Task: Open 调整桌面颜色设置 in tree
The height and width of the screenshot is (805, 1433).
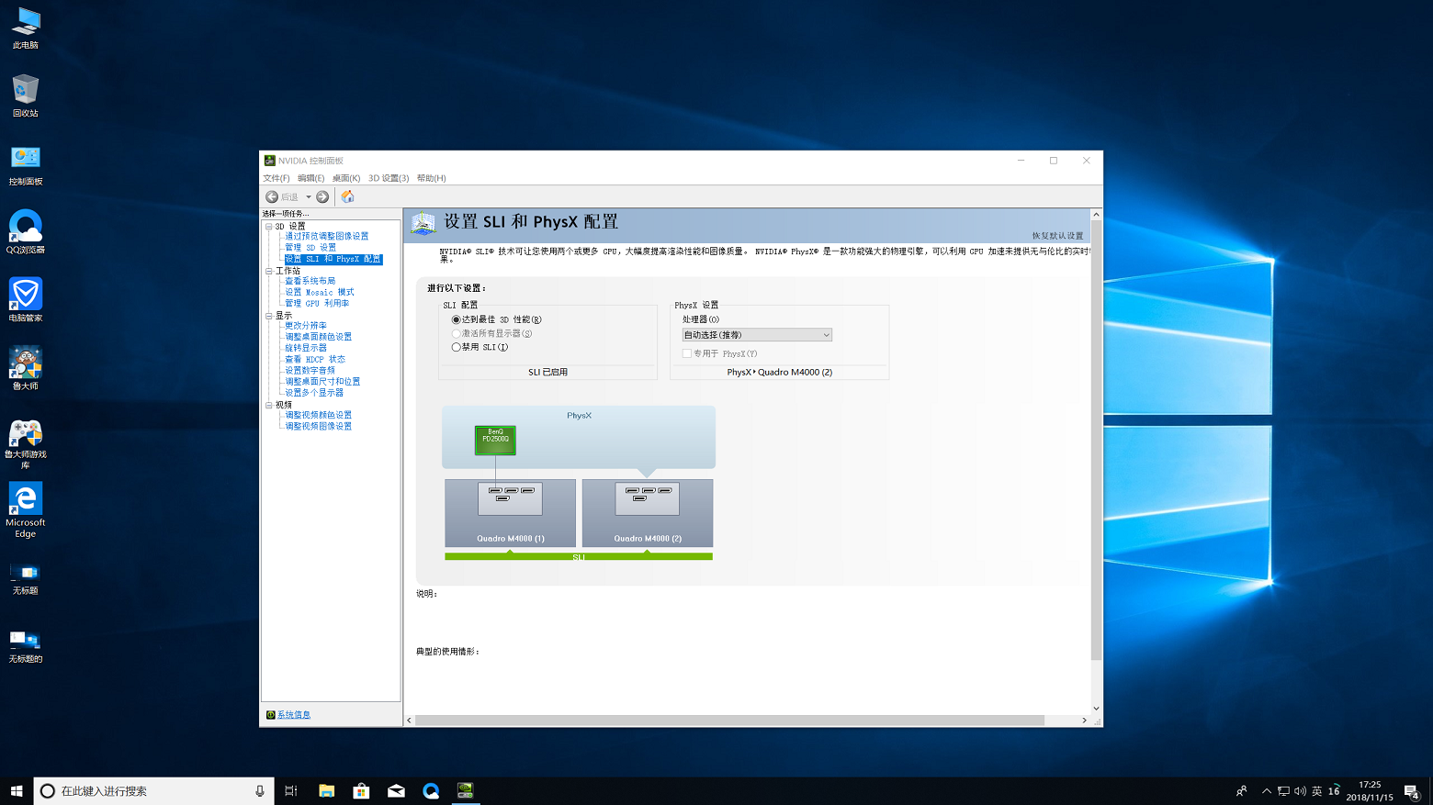Action: (x=318, y=337)
